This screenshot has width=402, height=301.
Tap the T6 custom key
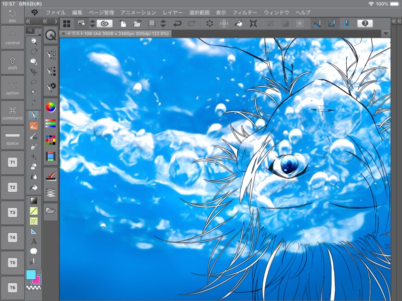12,287
